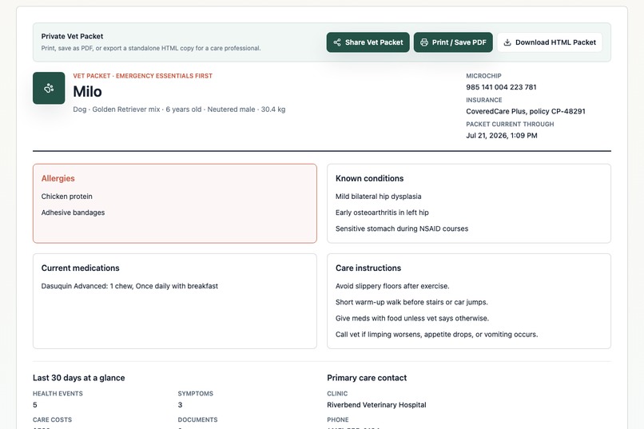Click the Mild bilateral hip dysplasia condition
The height and width of the screenshot is (429, 644).
pyautogui.click(x=378, y=197)
